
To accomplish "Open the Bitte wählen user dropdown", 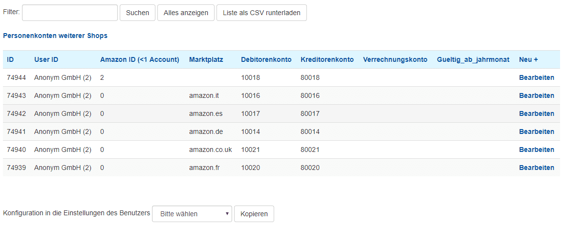I will (192, 214).
